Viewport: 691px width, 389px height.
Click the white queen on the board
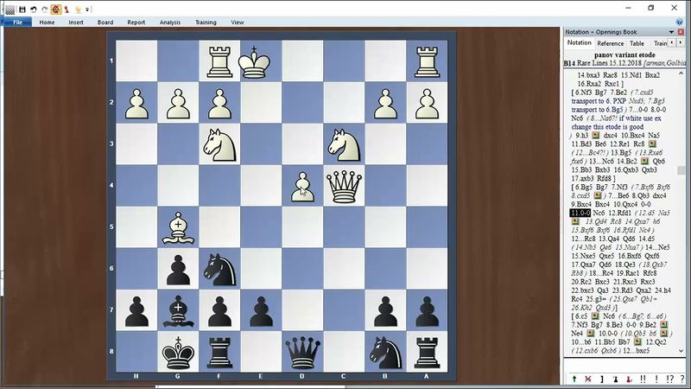click(345, 185)
